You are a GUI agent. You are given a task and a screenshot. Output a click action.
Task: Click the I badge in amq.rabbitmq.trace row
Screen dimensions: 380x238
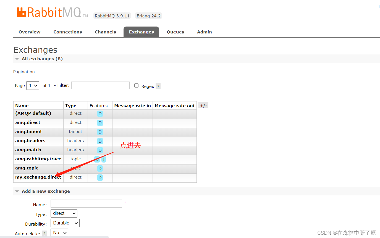(x=104, y=159)
